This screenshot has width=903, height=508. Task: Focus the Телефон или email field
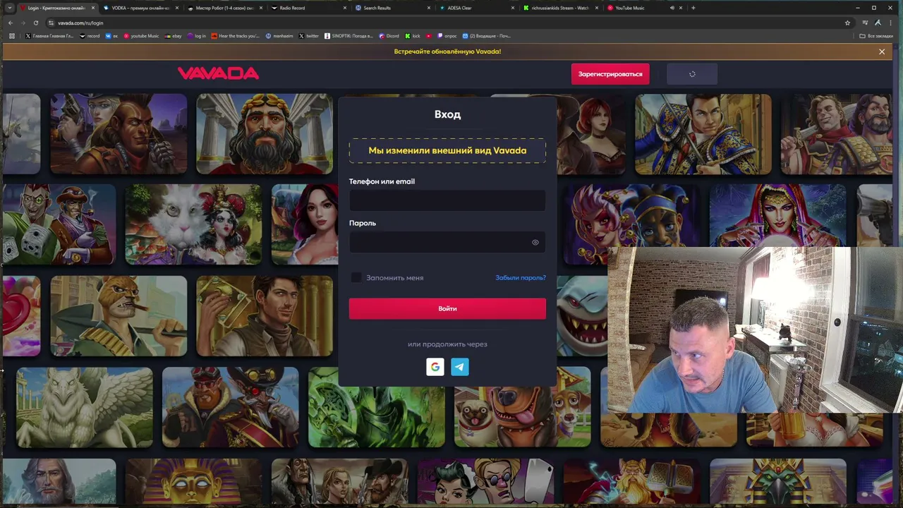point(447,201)
